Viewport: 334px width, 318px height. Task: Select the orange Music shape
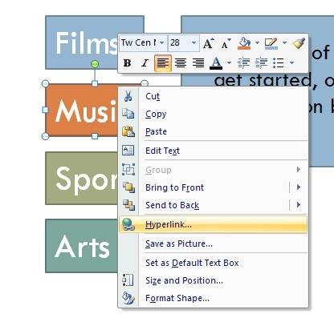click(x=82, y=110)
